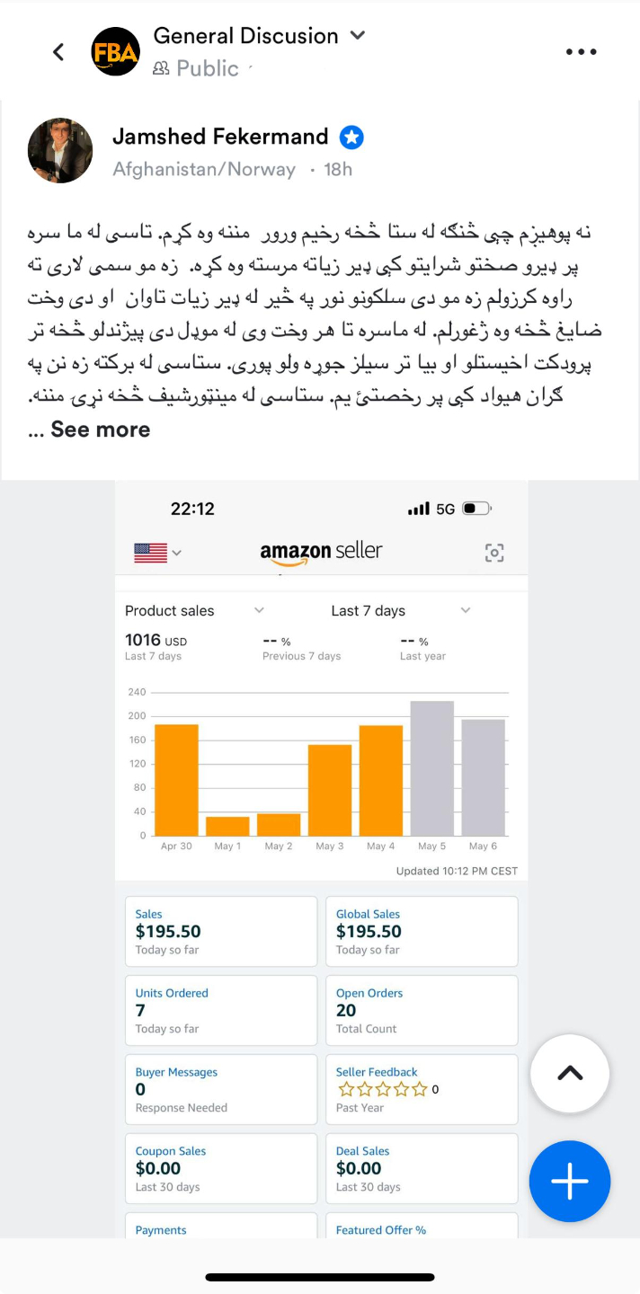Open the Open Orders card
Viewport: 640px width, 1294px height.
coord(422,1010)
